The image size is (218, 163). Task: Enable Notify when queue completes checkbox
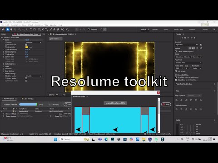145,134
